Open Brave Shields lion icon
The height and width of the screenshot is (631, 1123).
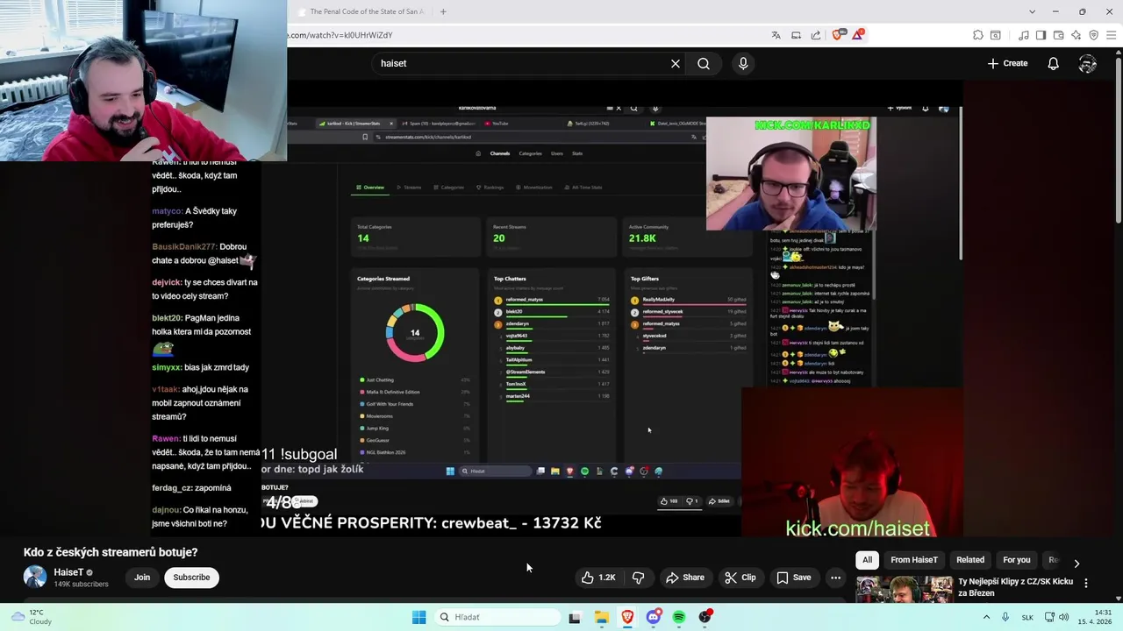click(838, 35)
